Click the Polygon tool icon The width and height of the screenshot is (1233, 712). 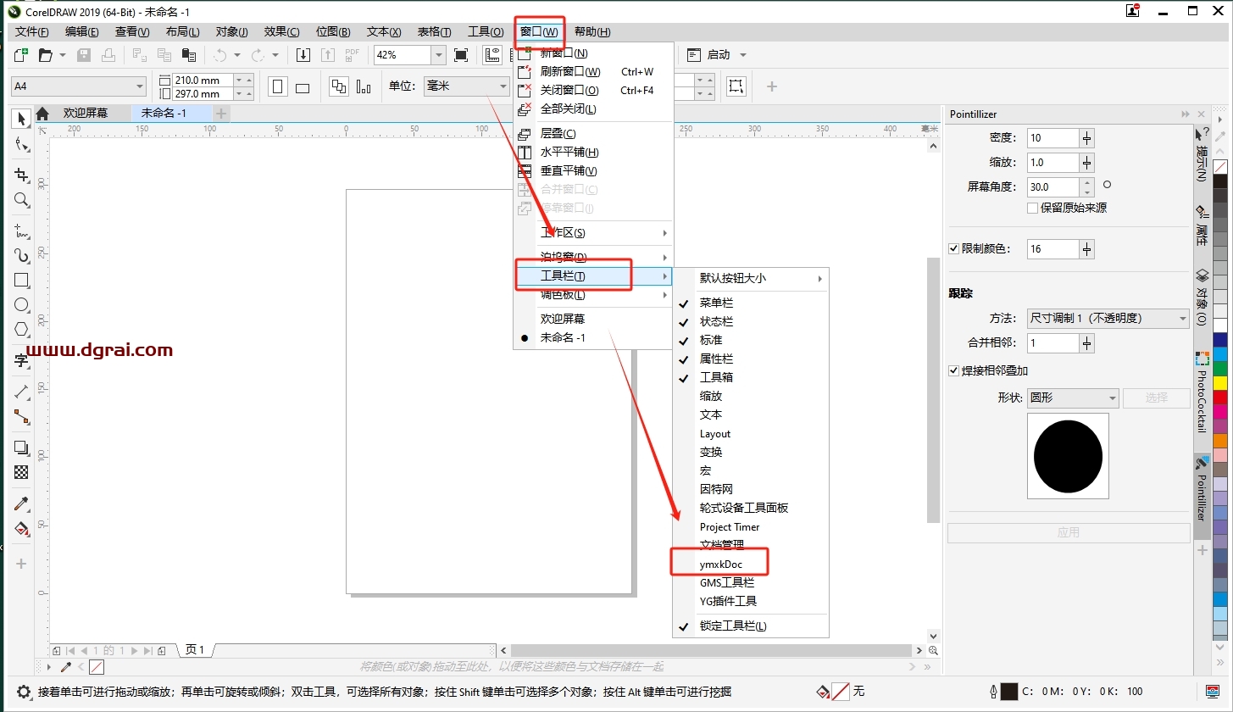(22, 330)
